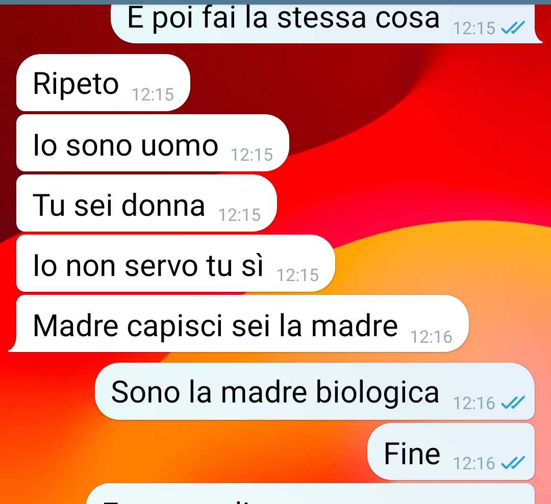Viewport: 551px width, 504px height.
Task: Tap the 'Tu sei donna' message bubble
Action: [146, 203]
